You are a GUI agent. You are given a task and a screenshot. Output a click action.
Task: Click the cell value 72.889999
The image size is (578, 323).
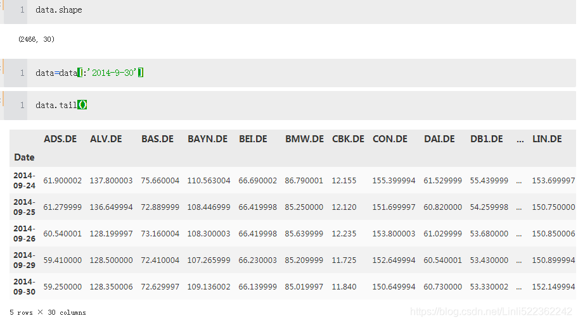pyautogui.click(x=160, y=207)
